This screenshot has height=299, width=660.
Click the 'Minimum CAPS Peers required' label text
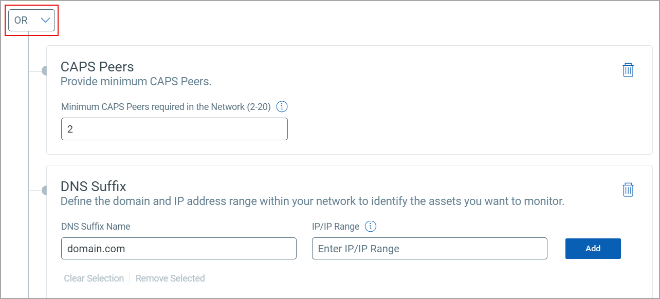click(x=166, y=107)
